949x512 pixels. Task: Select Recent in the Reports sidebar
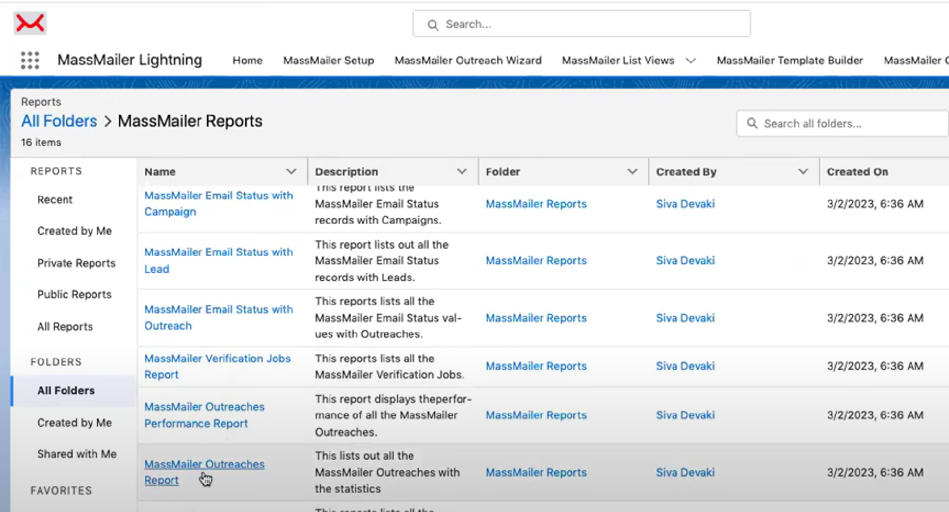(x=55, y=200)
